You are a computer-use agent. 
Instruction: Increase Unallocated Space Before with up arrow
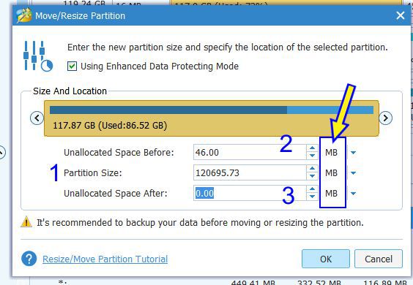point(313,148)
